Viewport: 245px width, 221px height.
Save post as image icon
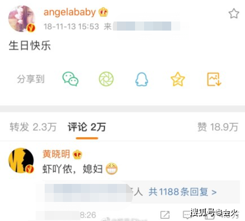tap(214, 79)
